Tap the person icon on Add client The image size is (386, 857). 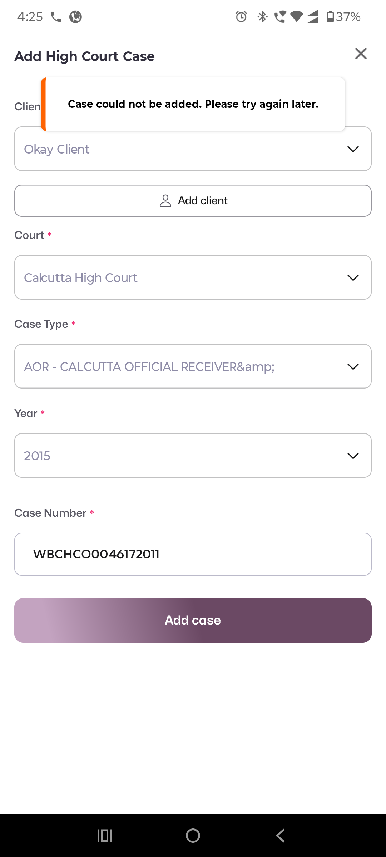tap(165, 201)
